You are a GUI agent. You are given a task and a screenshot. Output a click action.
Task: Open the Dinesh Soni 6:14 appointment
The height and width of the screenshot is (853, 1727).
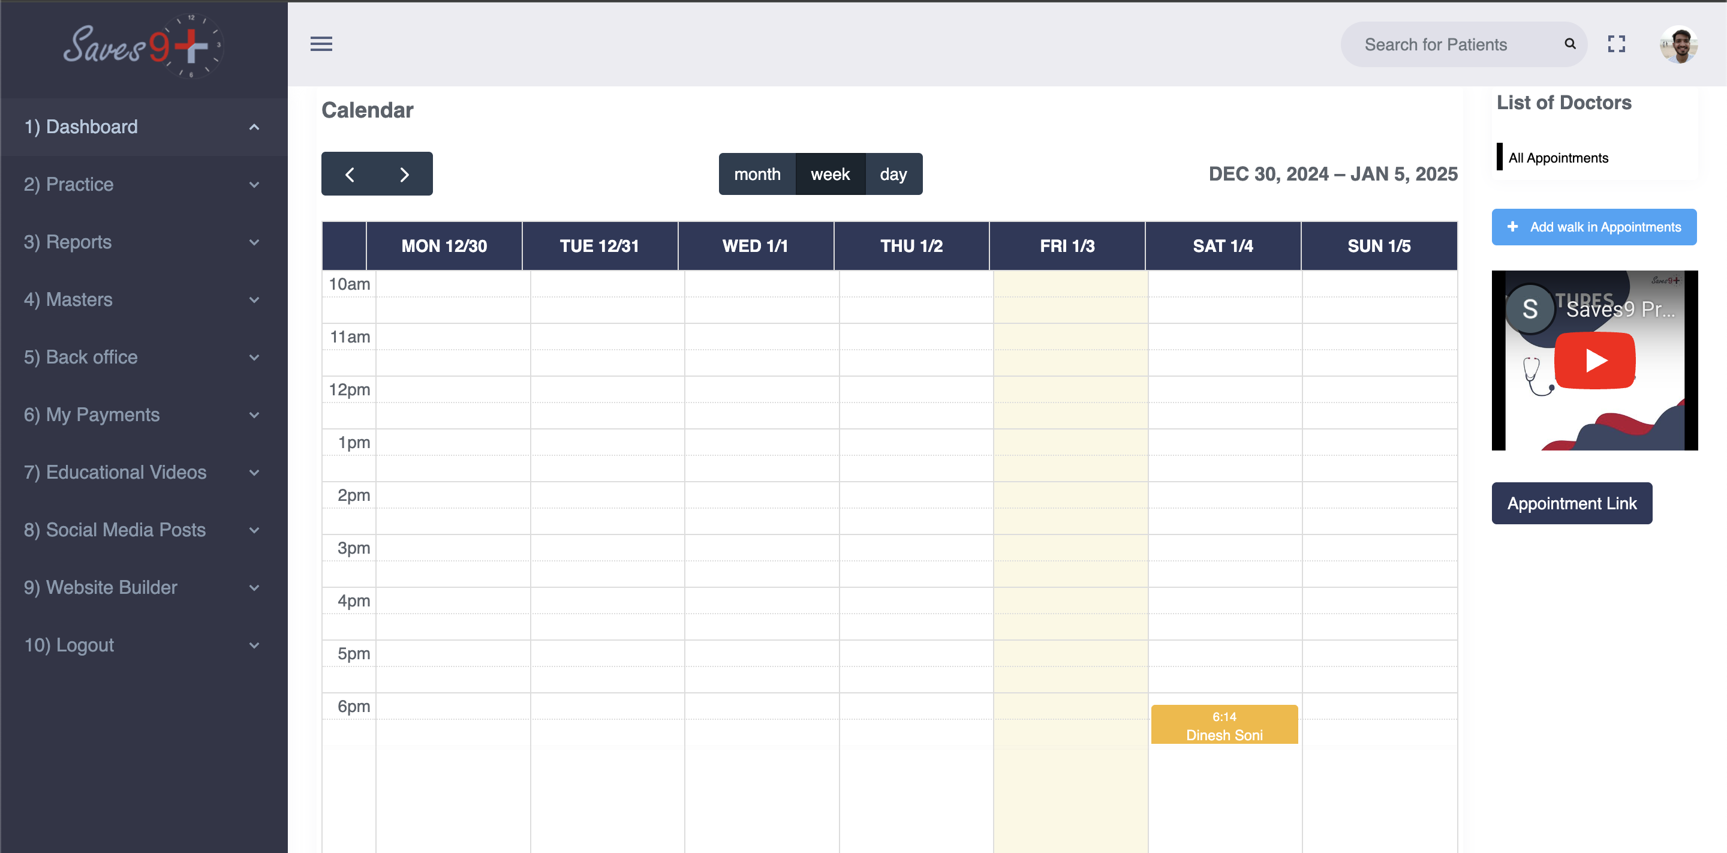pos(1223,725)
